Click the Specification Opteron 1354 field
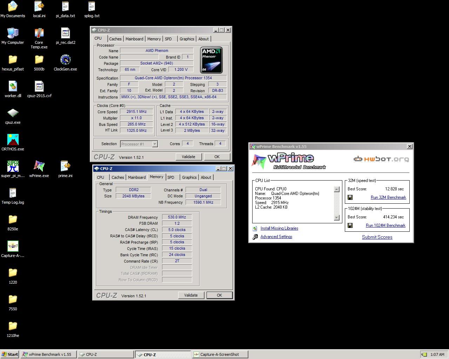This screenshot has width=449, height=359. (173, 78)
